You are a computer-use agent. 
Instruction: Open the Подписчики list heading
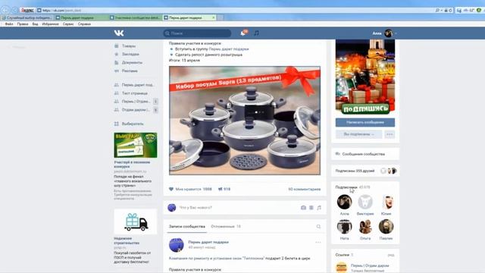click(346, 187)
